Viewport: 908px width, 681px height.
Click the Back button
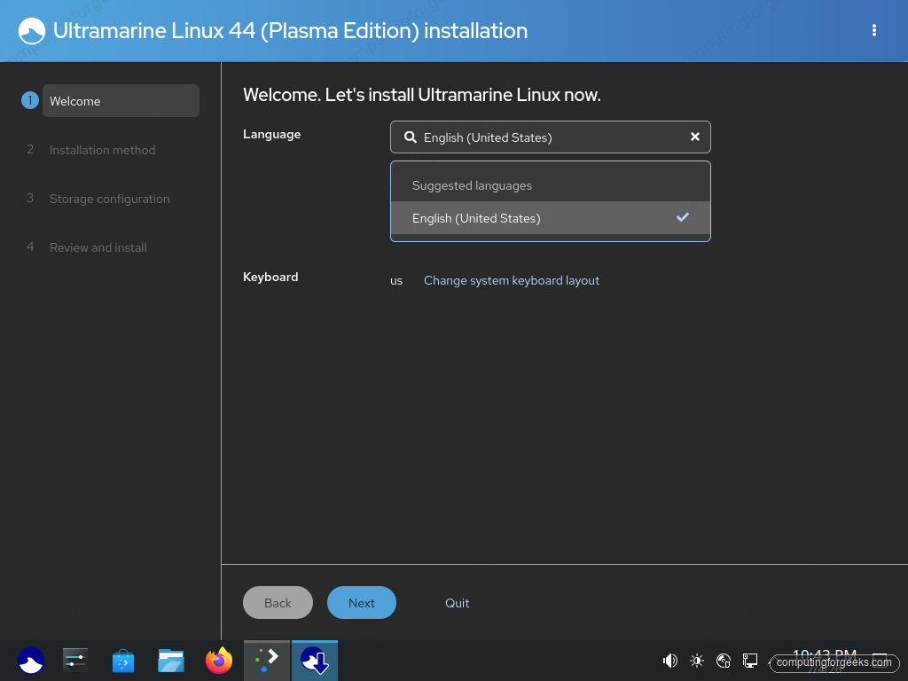(x=278, y=603)
